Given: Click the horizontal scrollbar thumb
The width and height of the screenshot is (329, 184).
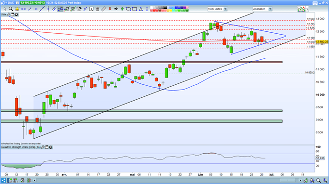Looking at the screenshot, I should [288, 180].
